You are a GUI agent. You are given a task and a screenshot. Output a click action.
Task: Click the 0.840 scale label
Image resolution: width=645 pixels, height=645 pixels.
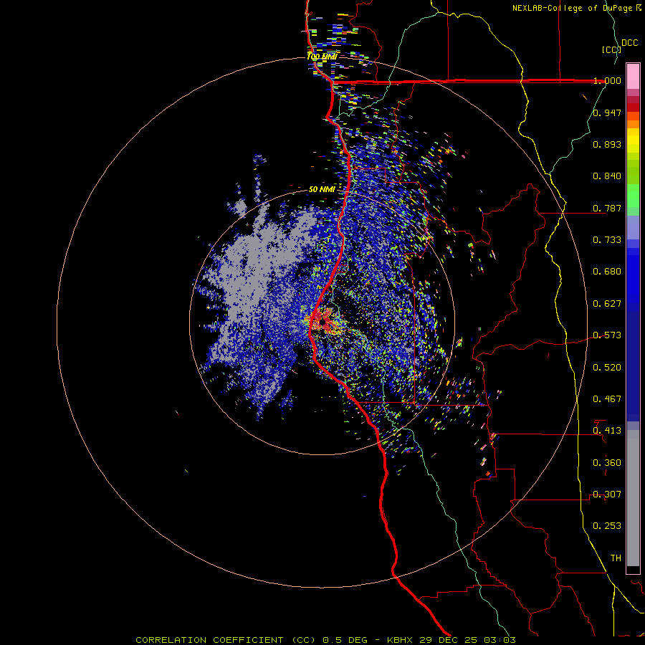607,176
